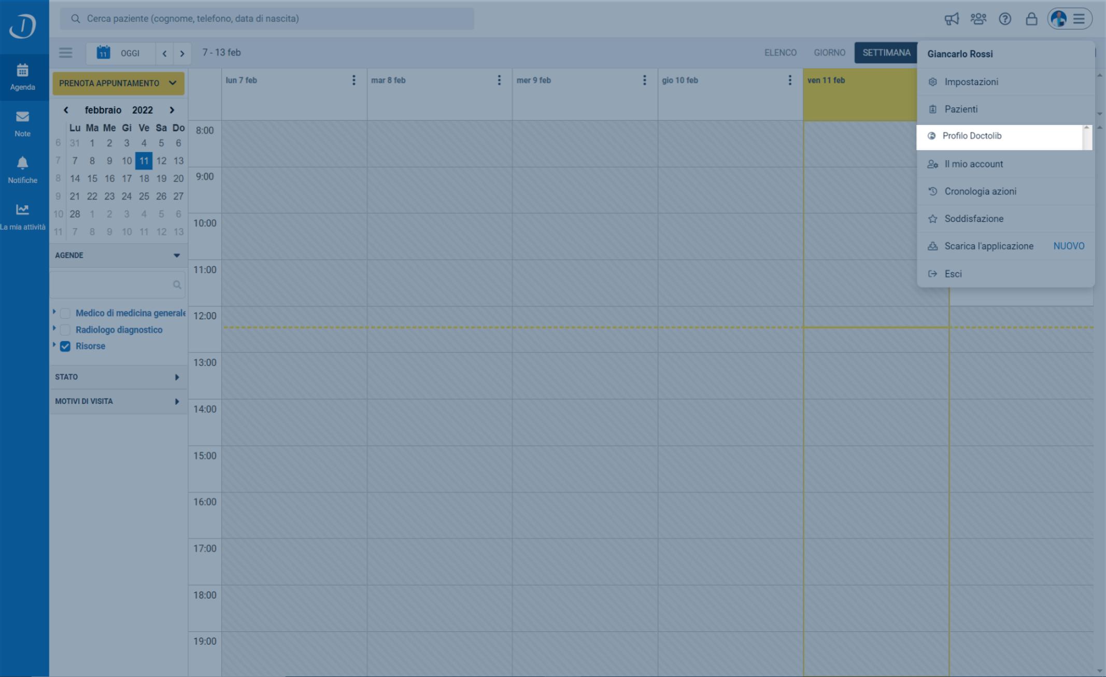Click the ven 11 feb column header
The height and width of the screenshot is (677, 1106).
click(860, 94)
